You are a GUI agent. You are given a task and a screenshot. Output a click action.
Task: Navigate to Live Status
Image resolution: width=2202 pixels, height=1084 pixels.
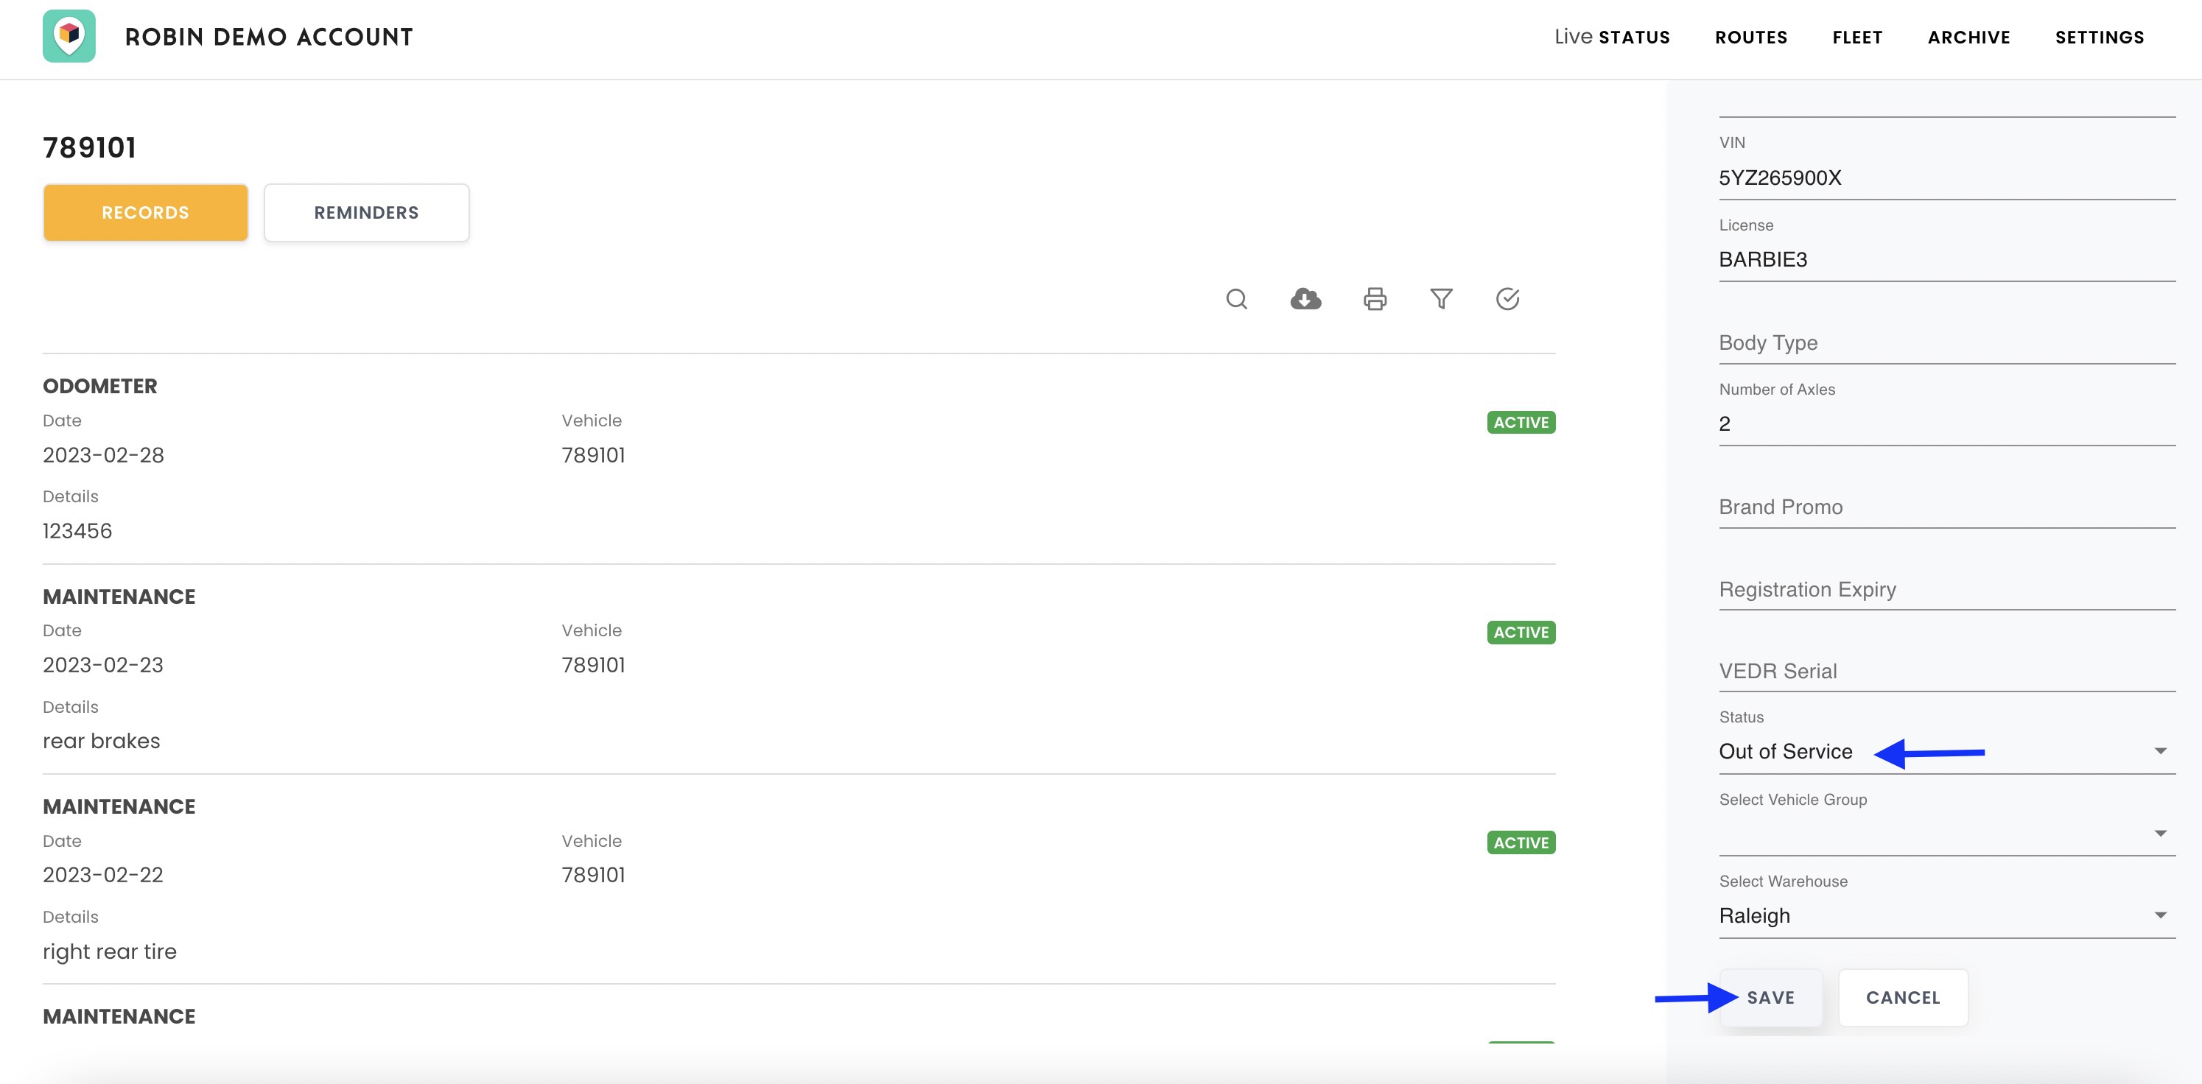pos(1611,38)
